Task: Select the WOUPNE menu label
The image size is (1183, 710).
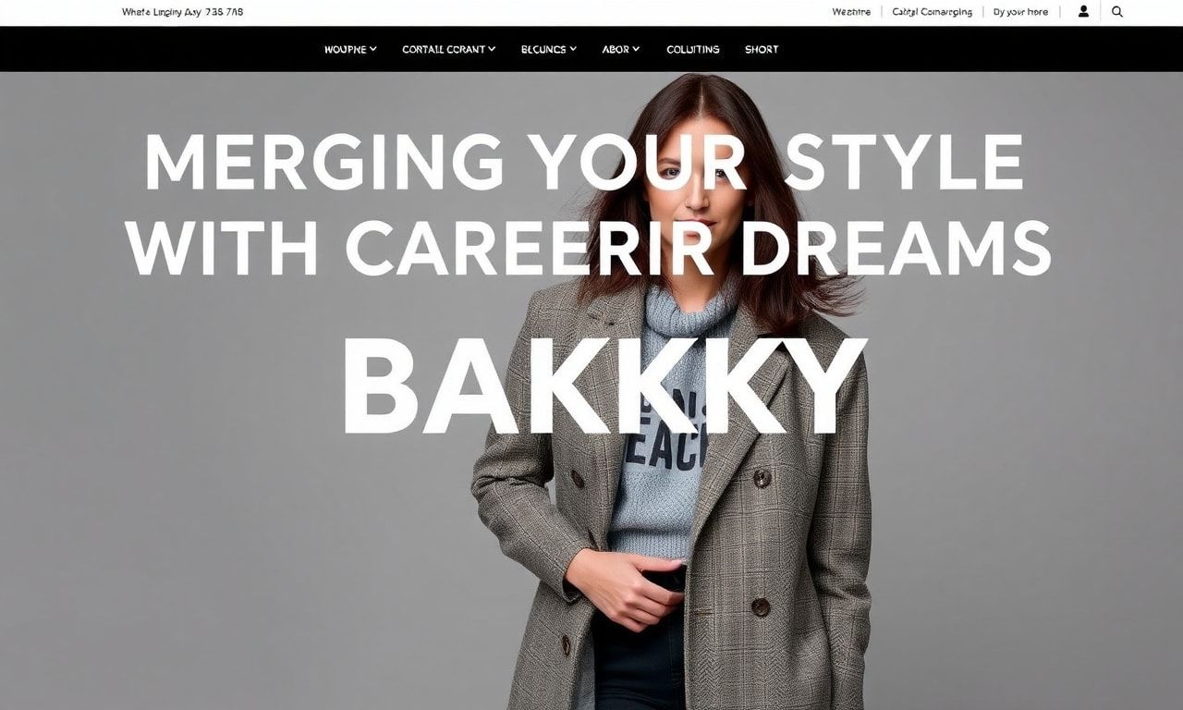Action: [346, 49]
